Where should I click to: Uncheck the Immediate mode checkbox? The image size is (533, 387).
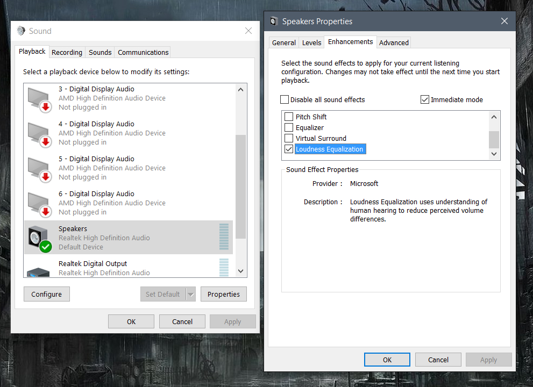click(x=425, y=99)
